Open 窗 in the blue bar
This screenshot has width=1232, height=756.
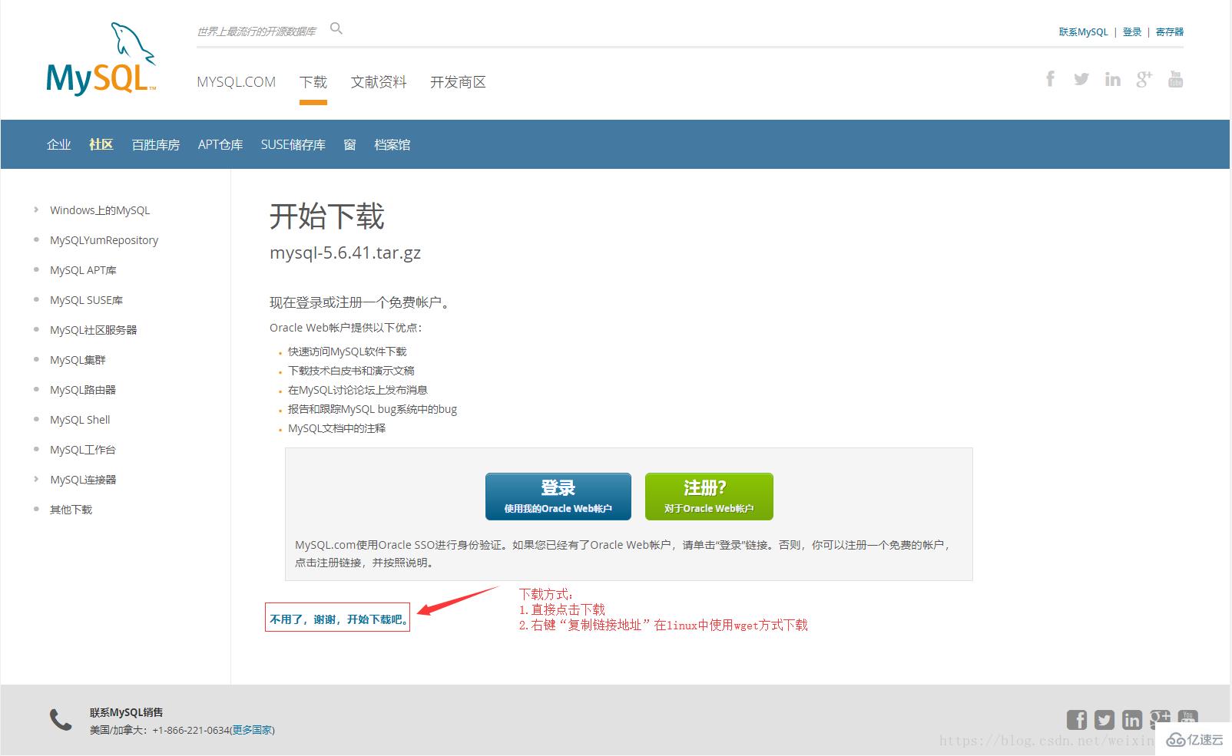[349, 144]
